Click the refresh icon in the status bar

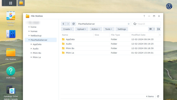tap(158, 96)
